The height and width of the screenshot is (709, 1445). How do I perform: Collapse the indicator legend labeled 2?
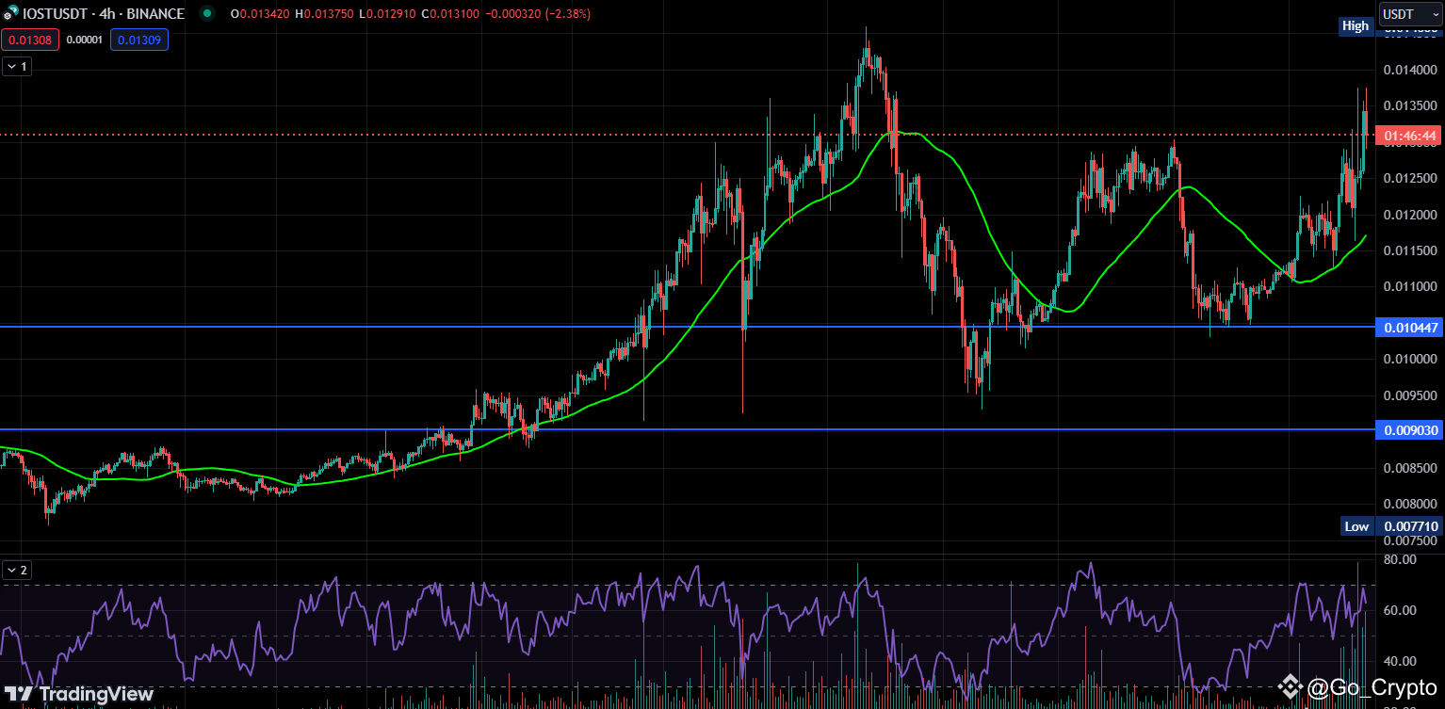point(18,570)
